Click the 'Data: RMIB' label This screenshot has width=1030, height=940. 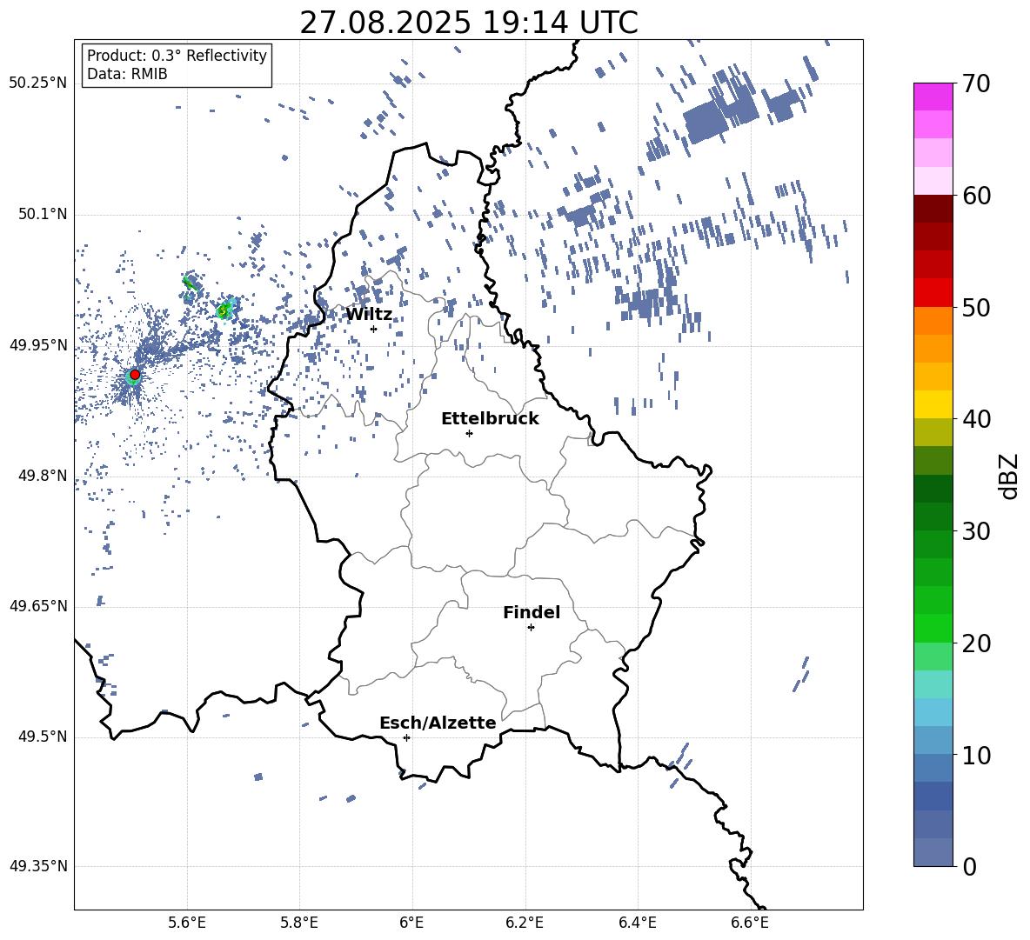pos(127,74)
